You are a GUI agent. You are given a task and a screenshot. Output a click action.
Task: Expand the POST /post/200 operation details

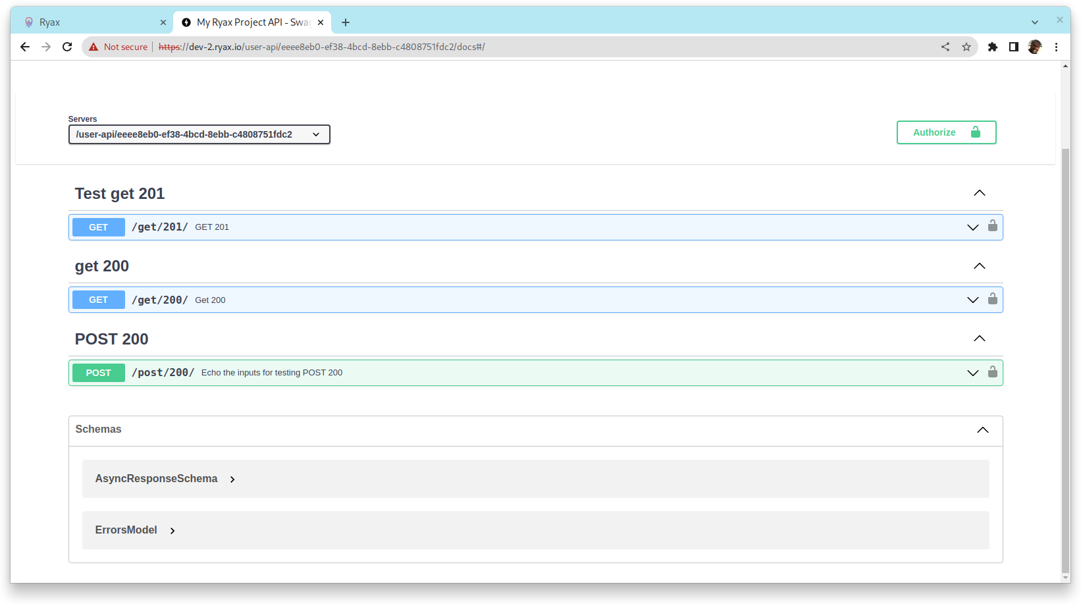(x=972, y=372)
